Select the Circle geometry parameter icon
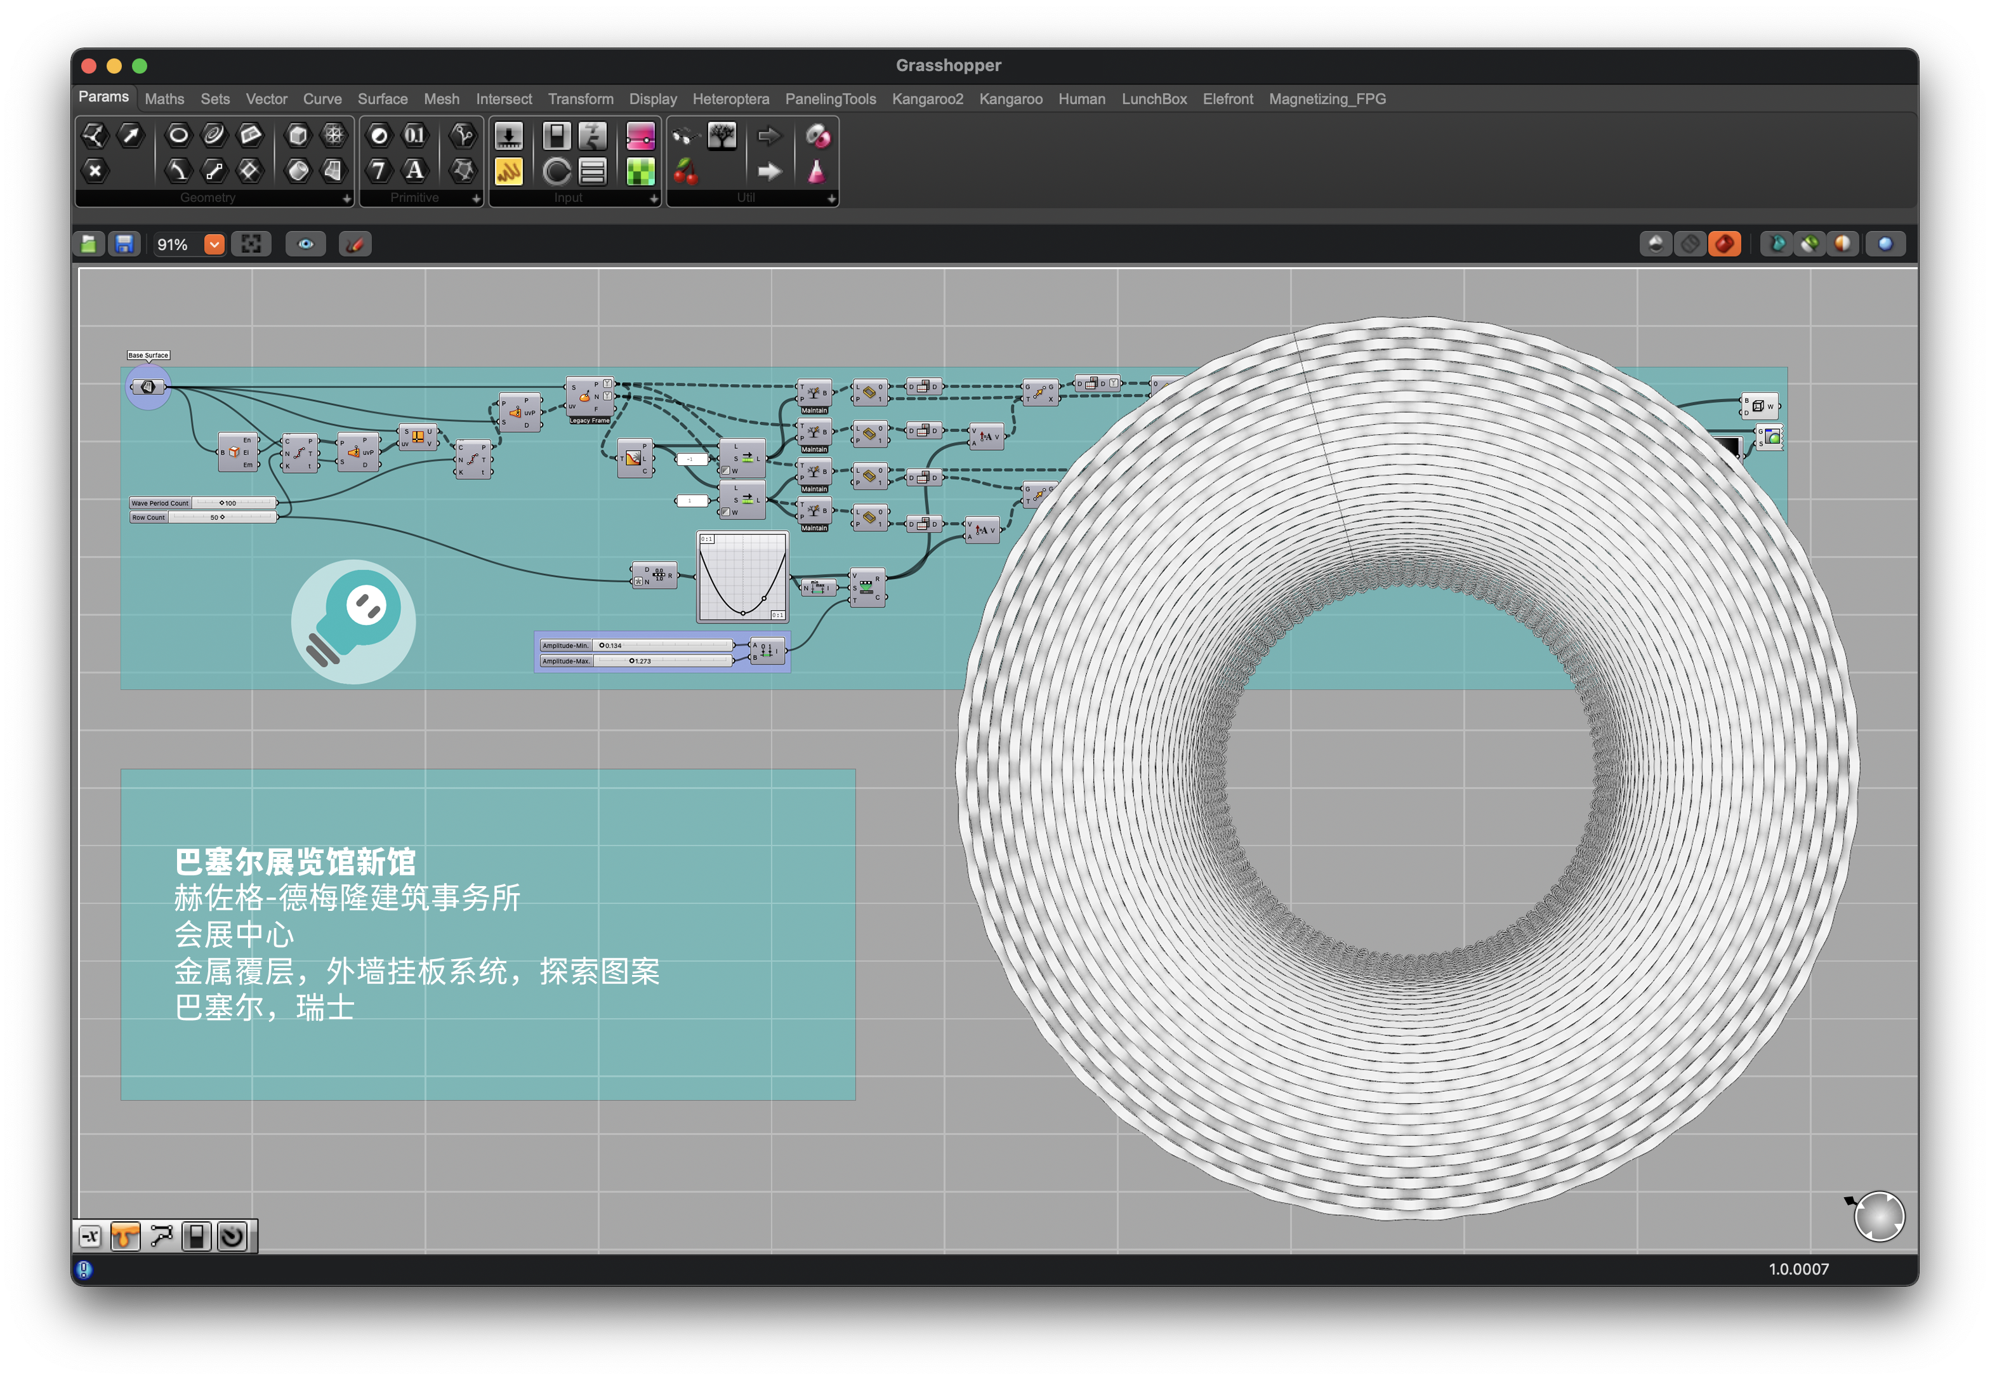Image resolution: width=1990 pixels, height=1380 pixels. point(178,135)
